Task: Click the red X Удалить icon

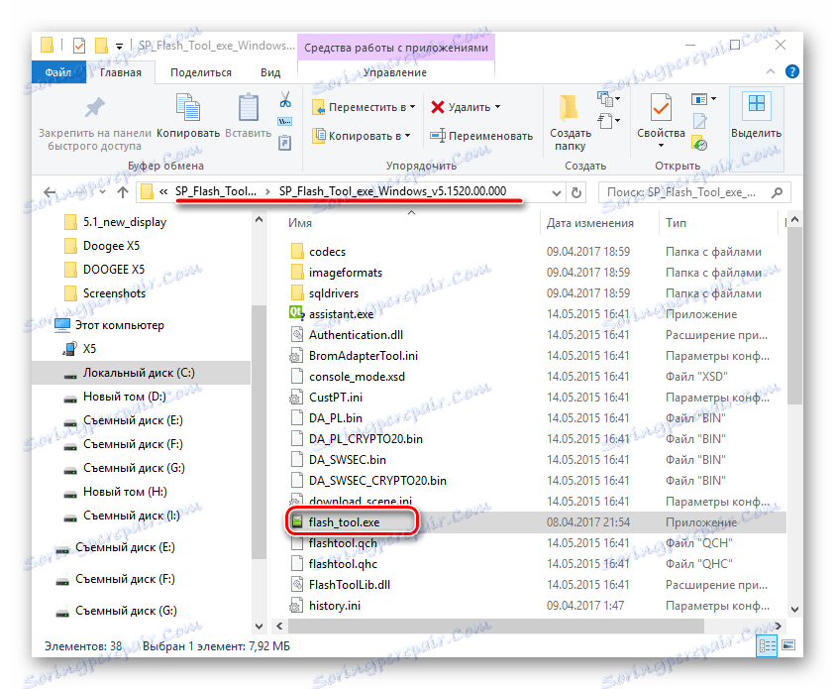Action: 437,107
